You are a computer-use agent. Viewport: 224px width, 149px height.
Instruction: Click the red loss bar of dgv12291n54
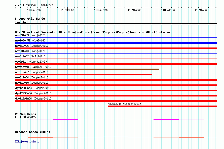(x=116, y=101)
